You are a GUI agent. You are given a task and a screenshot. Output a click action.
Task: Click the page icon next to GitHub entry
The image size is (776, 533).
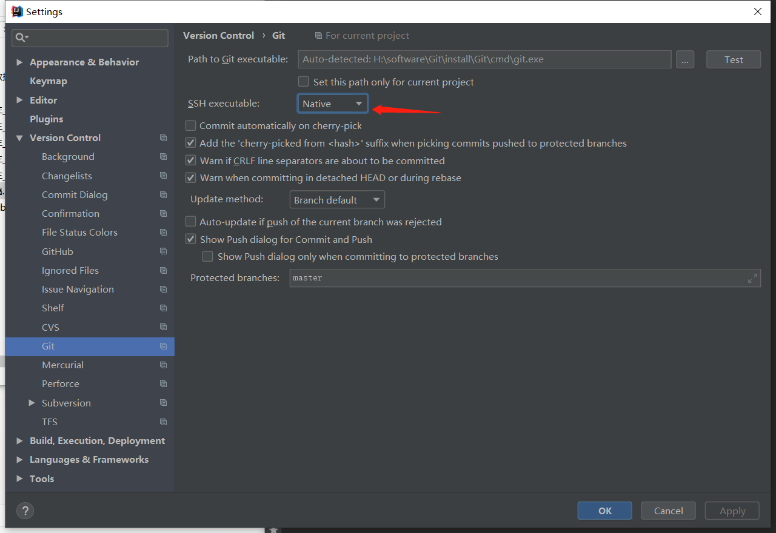(163, 251)
